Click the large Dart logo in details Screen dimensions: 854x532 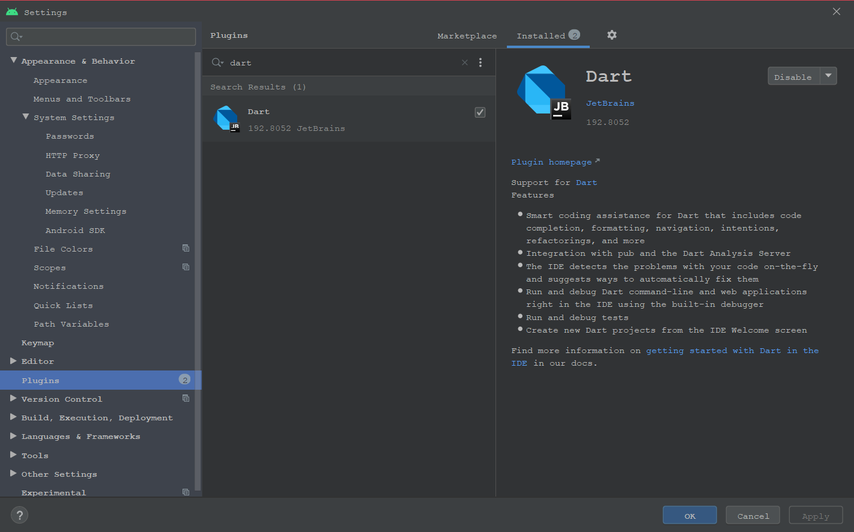(544, 92)
